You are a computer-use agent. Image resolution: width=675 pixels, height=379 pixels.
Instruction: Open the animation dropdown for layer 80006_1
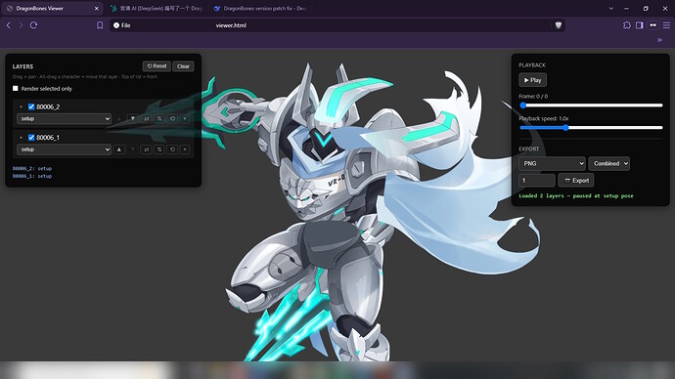pos(65,149)
